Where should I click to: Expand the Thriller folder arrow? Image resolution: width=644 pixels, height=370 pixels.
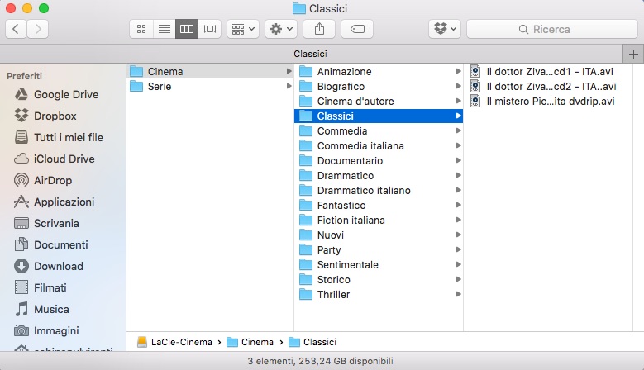458,295
